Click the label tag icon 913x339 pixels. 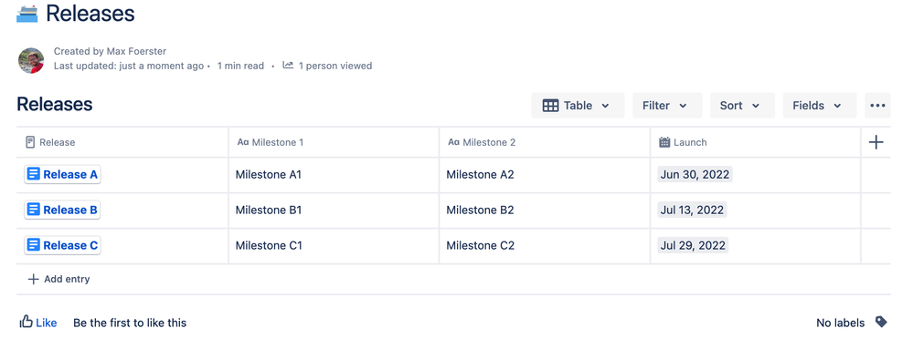pos(882,322)
